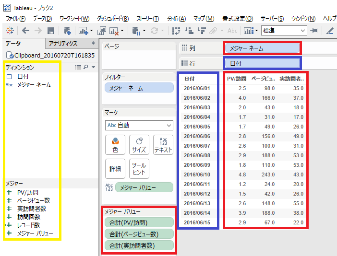Open the mark type 自動 dropdown
337x256 pixels.
[139, 125]
